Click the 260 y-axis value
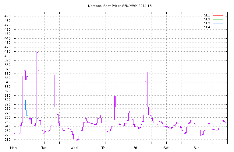 pyautogui.click(x=7, y=117)
